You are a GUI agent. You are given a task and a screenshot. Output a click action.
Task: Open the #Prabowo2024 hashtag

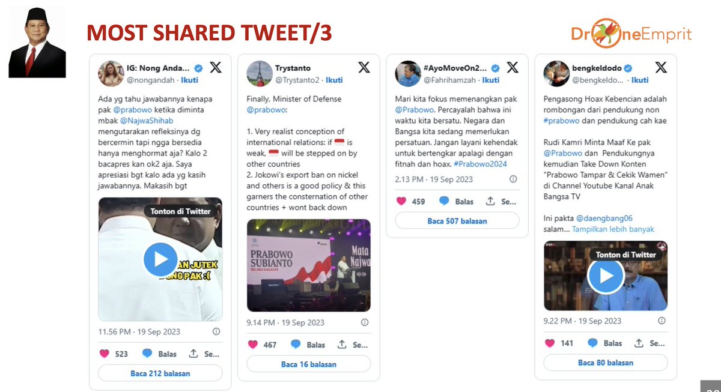481,164
